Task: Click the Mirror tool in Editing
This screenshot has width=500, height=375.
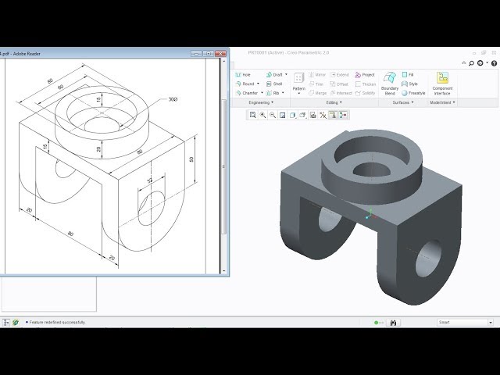Action: [x=317, y=75]
